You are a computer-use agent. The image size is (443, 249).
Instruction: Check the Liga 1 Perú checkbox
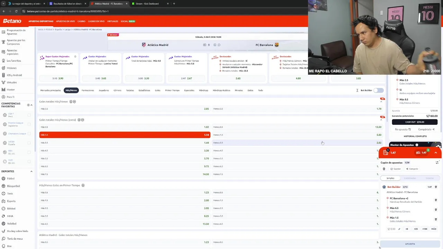coord(29,115)
